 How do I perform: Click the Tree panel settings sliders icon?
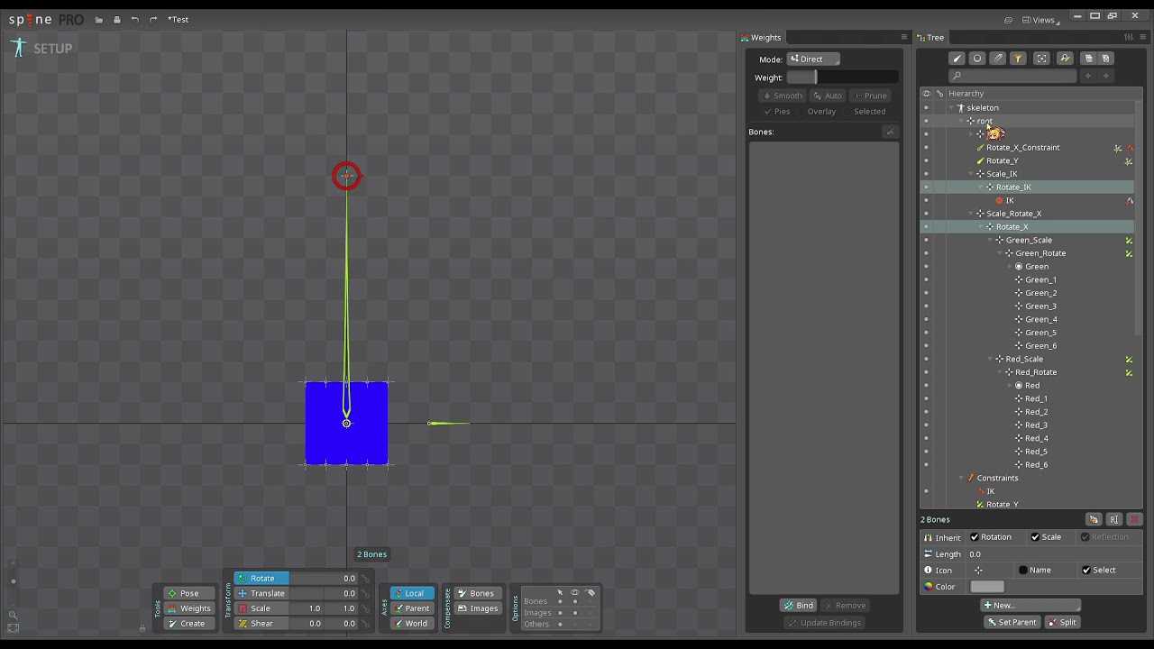(1128, 37)
